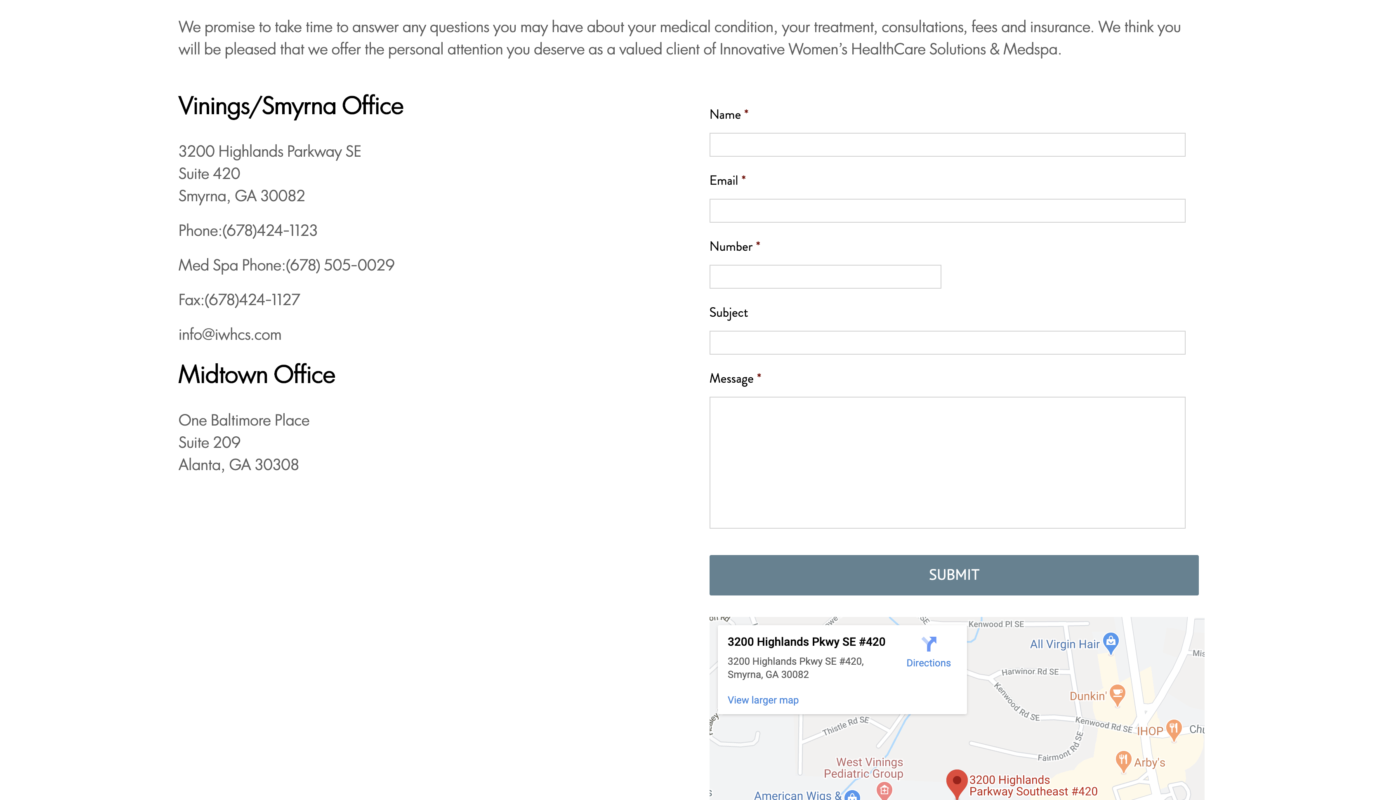Click the Arby's restaurant pin
Image resolution: width=1382 pixels, height=800 pixels.
click(1123, 762)
